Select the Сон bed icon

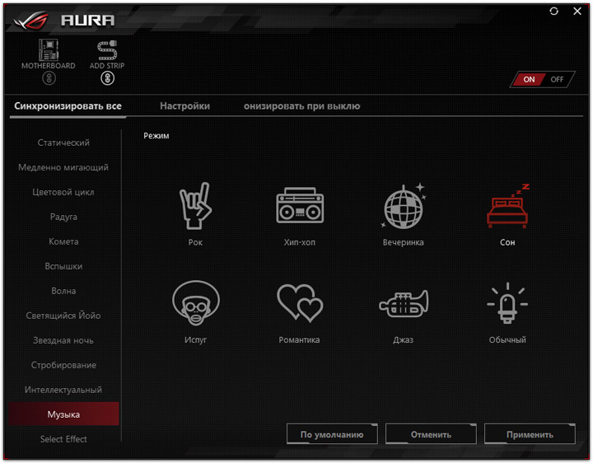(x=507, y=206)
